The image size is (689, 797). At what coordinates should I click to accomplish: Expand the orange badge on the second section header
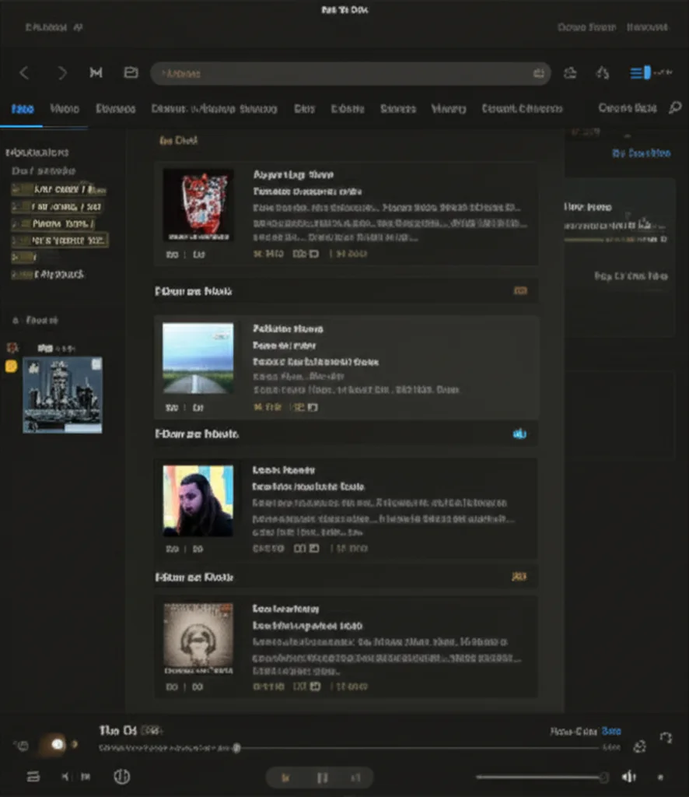click(520, 291)
